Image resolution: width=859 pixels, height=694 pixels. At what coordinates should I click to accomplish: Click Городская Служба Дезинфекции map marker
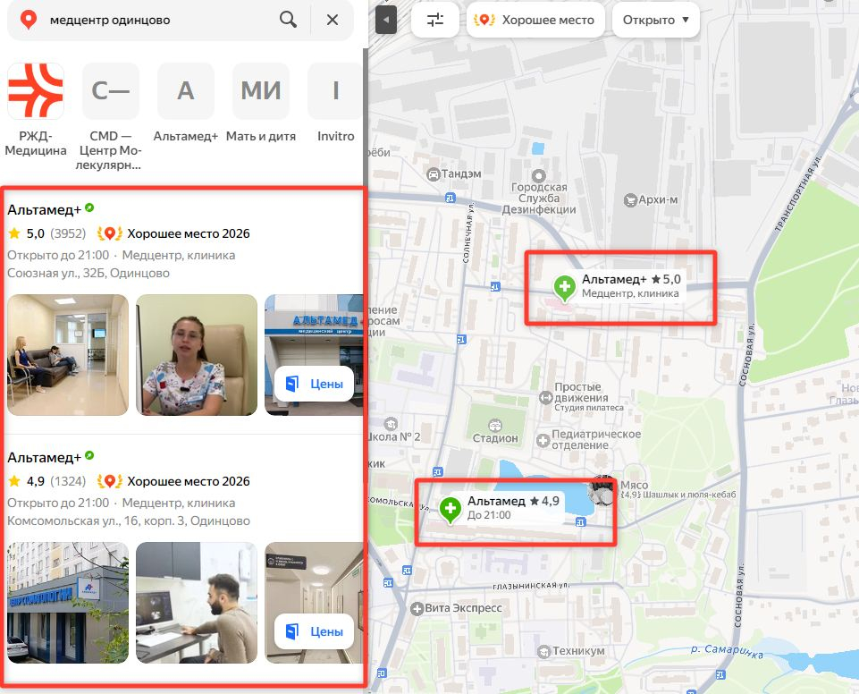click(539, 175)
